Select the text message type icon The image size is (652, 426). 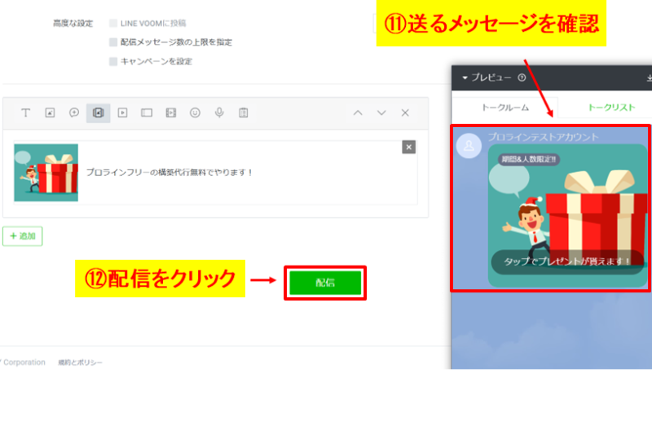[26, 112]
